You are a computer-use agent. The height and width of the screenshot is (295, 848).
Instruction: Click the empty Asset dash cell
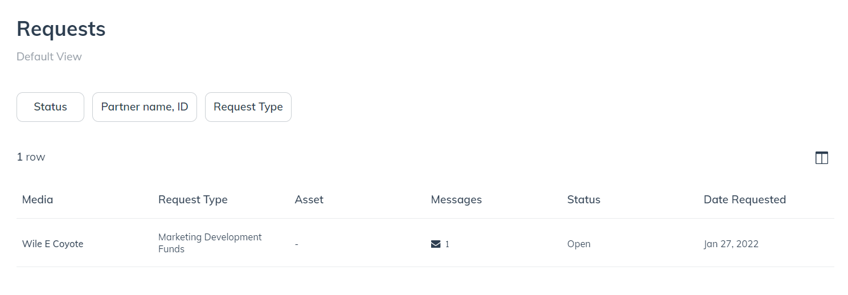pyautogui.click(x=297, y=244)
